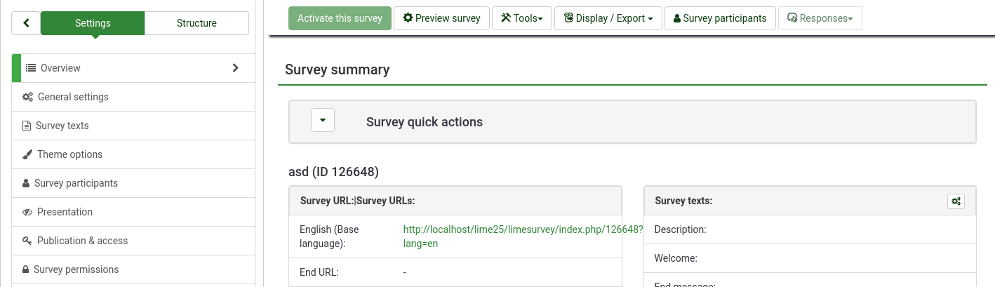Open the Display / Export dropdown
This screenshot has width=995, height=287.
tap(608, 18)
